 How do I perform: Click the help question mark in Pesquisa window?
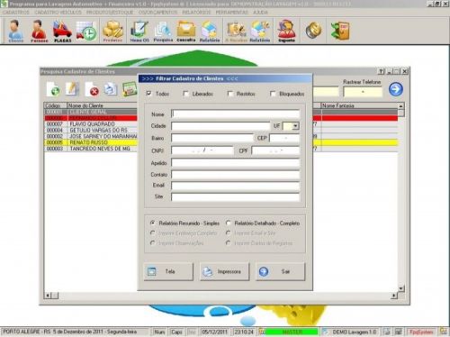pyautogui.click(x=381, y=71)
